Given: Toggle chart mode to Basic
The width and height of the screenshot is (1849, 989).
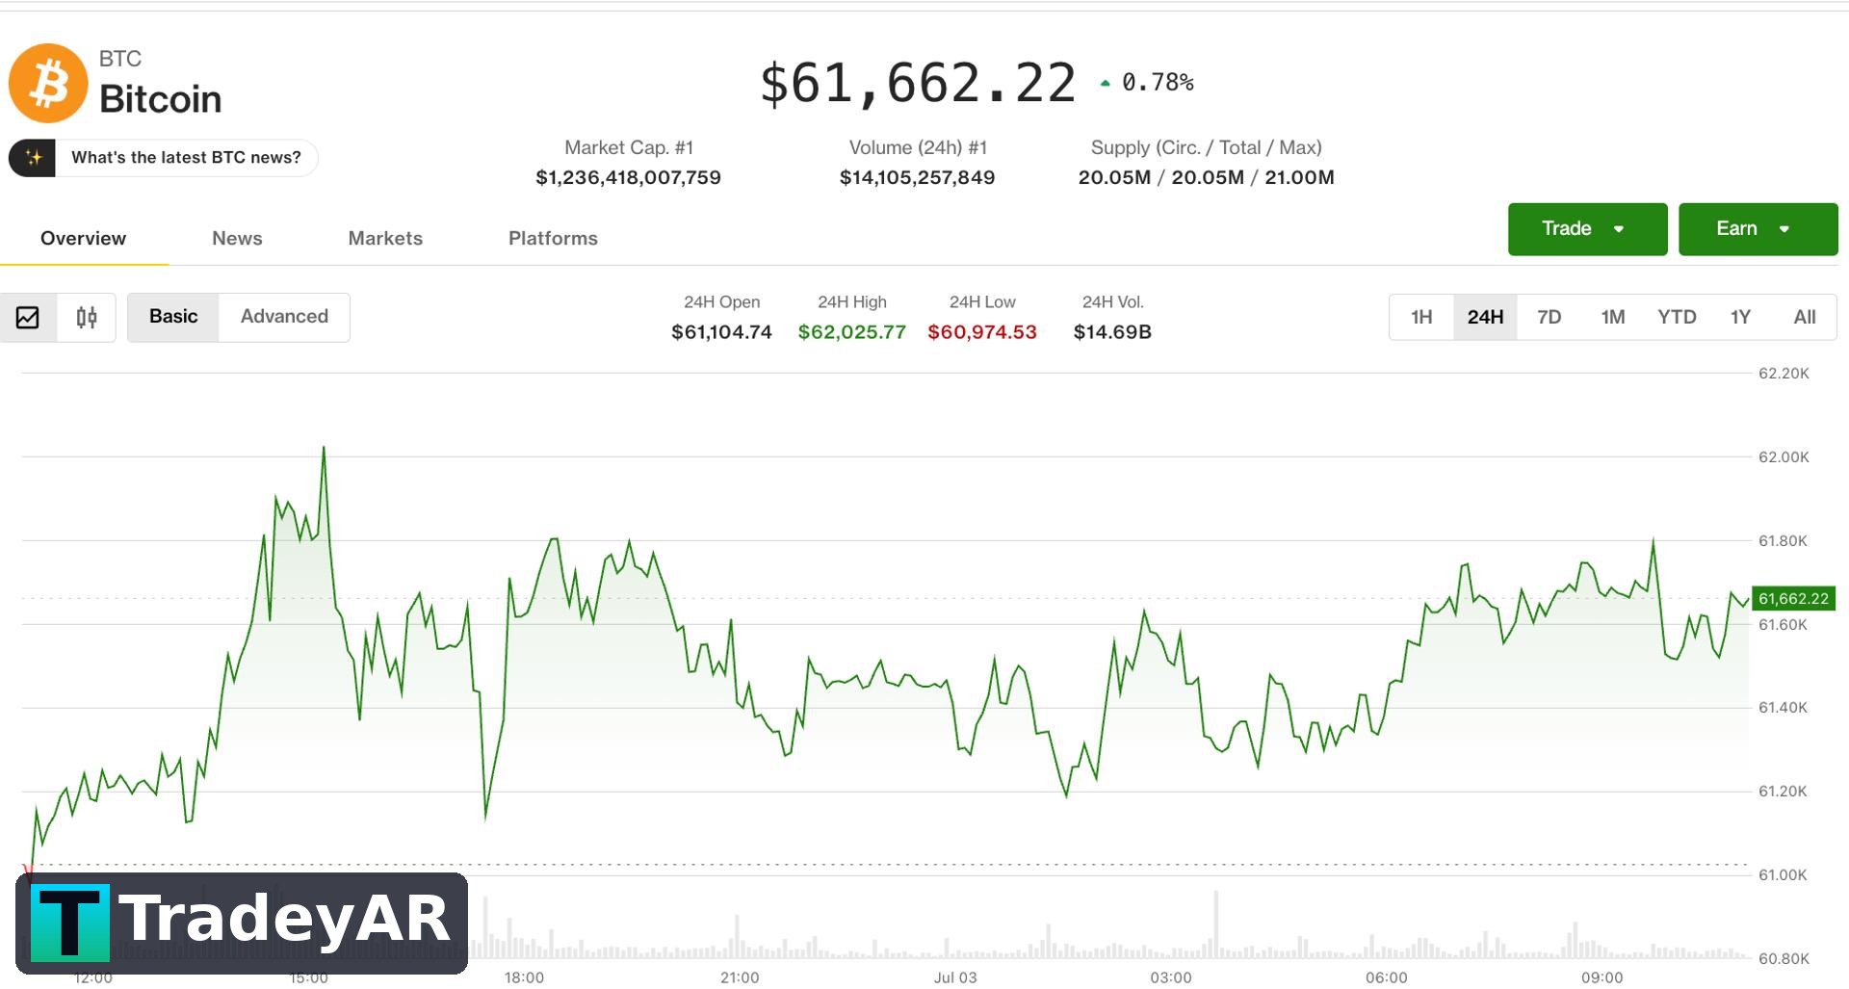Looking at the screenshot, I should [173, 317].
